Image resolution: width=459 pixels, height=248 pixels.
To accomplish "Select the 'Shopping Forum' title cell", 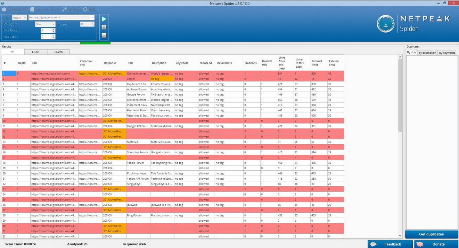I will [x=138, y=152].
